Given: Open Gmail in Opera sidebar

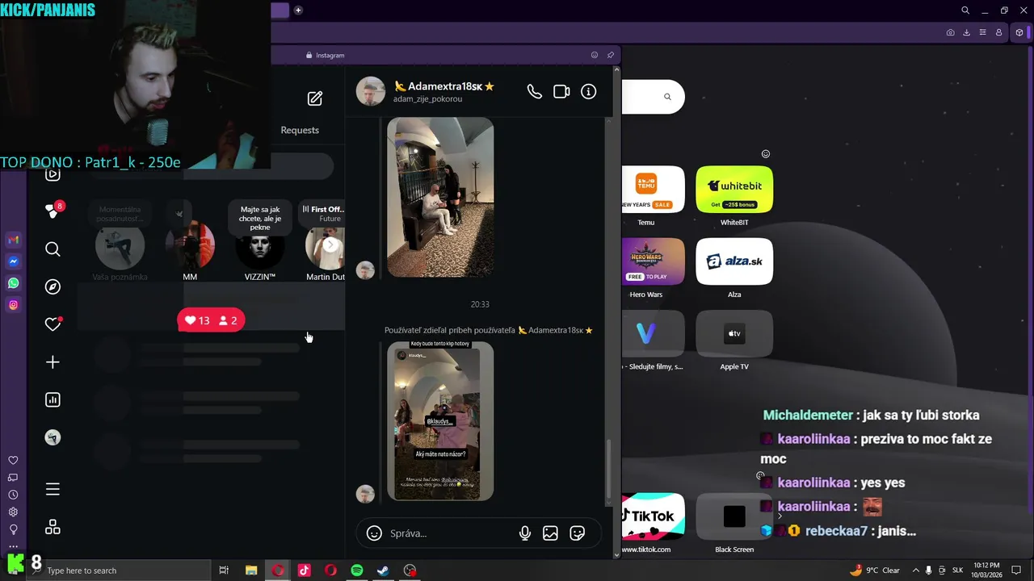Looking at the screenshot, I should point(13,240).
